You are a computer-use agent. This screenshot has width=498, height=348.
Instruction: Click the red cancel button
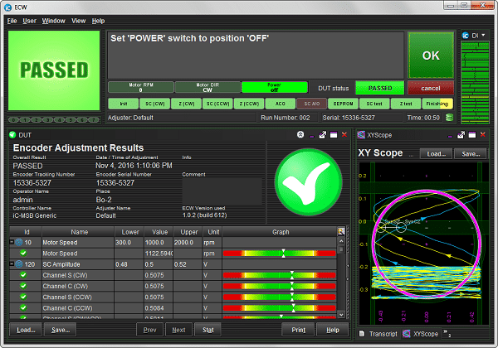coord(430,87)
